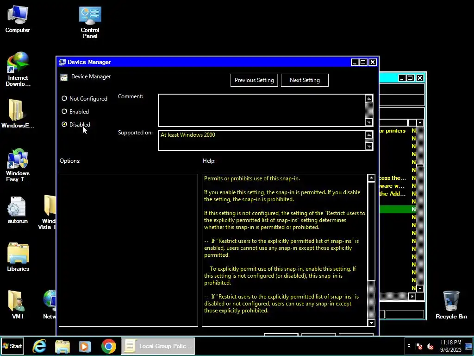Click the Comment box up arrow
474x356 pixels.
pyautogui.click(x=368, y=99)
